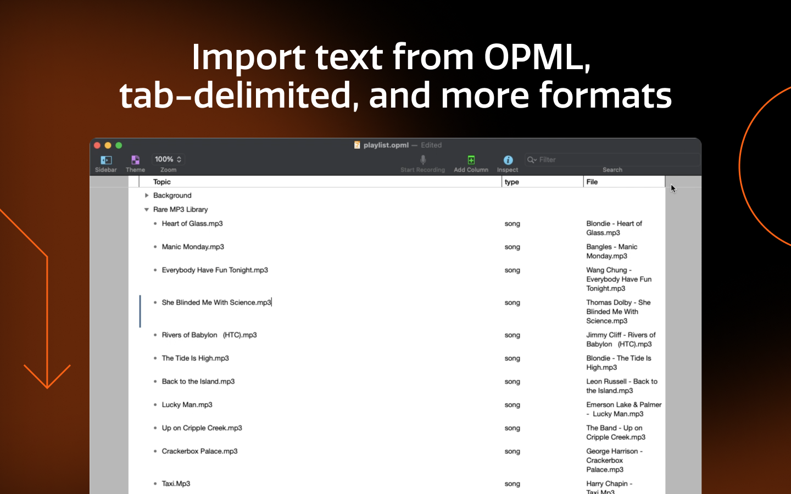Click type cell 'song' for Heart of Glass.mp3

pos(513,224)
